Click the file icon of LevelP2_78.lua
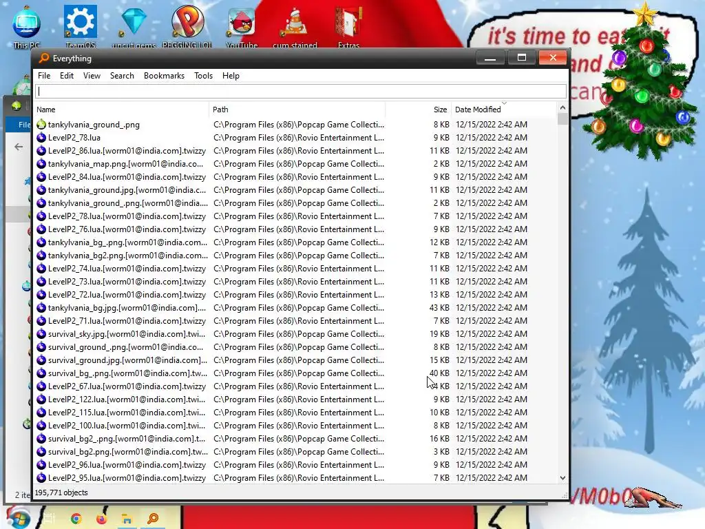 [x=41, y=138]
